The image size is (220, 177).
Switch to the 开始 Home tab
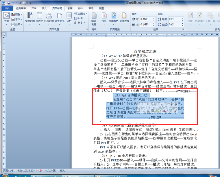coord(34,8)
